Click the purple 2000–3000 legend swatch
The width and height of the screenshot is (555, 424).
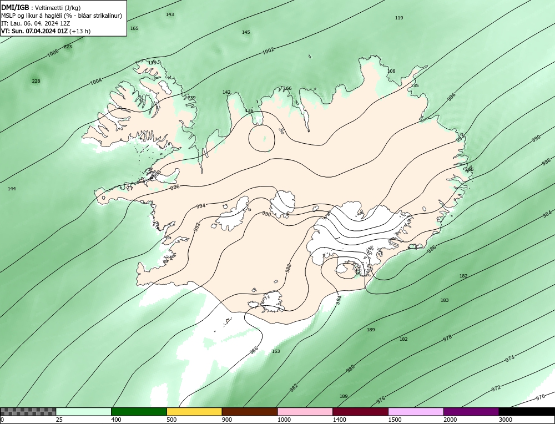pyautogui.click(x=471, y=411)
